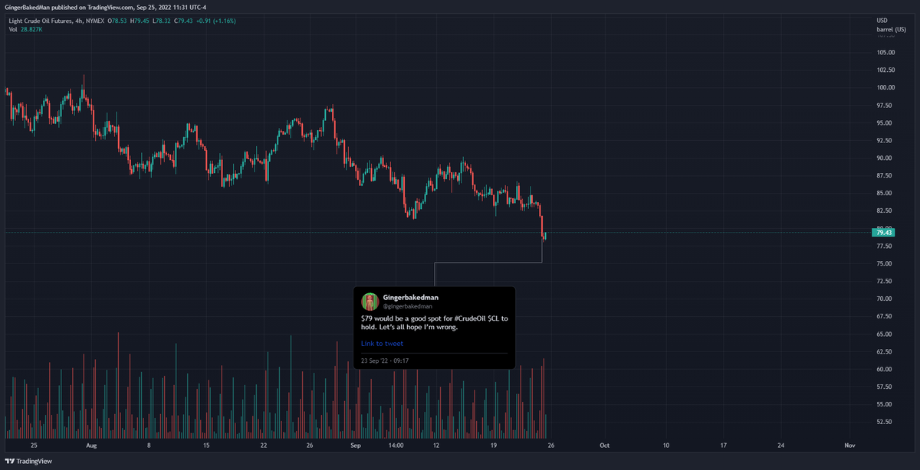The image size is (920, 470).
Task: Click the 'Aug' time axis label
Action: (x=91, y=445)
